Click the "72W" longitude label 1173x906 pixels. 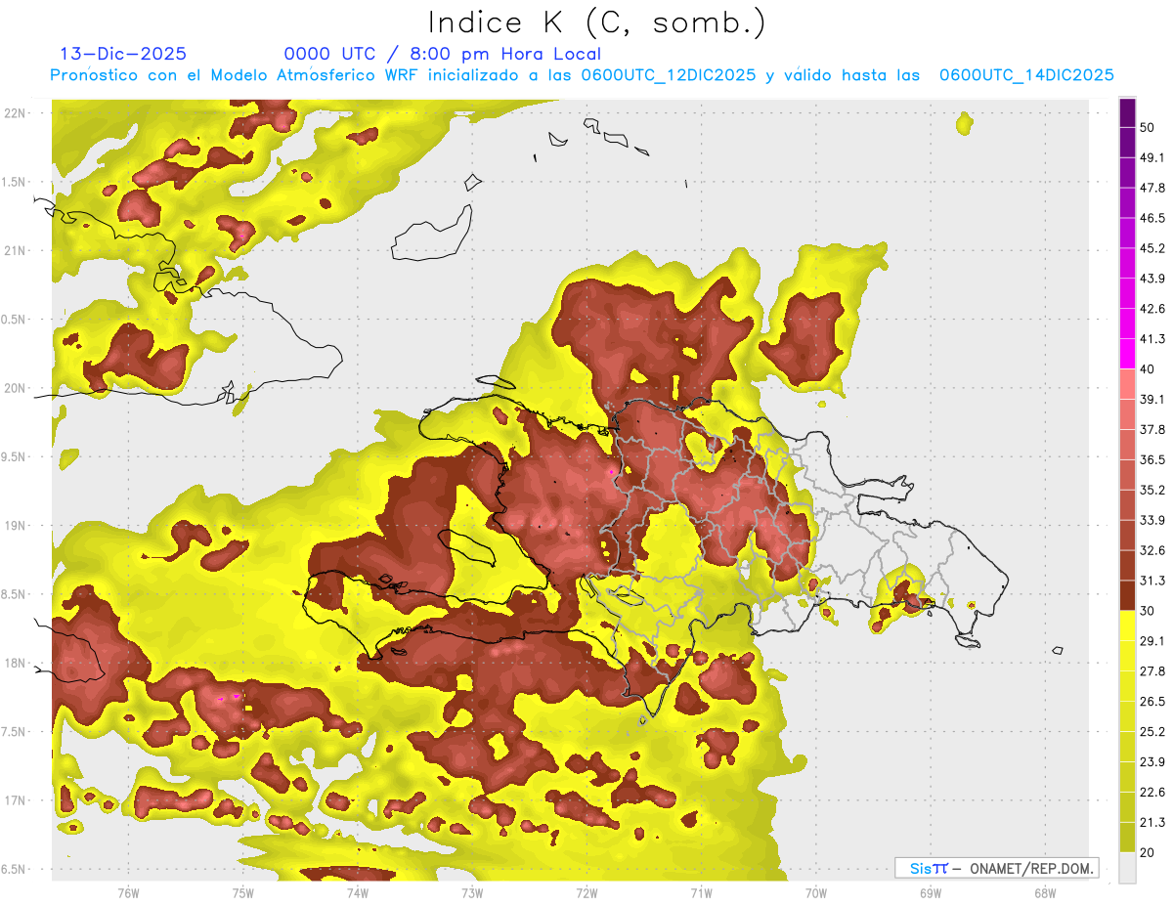(x=586, y=892)
